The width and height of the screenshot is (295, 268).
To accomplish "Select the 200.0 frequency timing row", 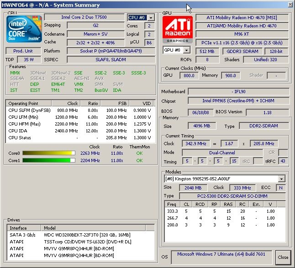I will pyautogui.click(x=225, y=225).
